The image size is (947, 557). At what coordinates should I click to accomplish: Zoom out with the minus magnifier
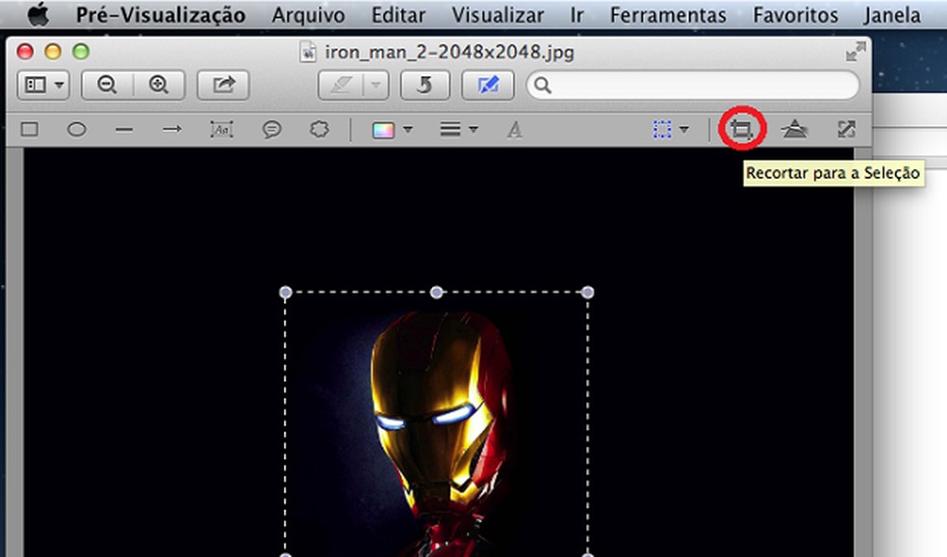point(108,85)
